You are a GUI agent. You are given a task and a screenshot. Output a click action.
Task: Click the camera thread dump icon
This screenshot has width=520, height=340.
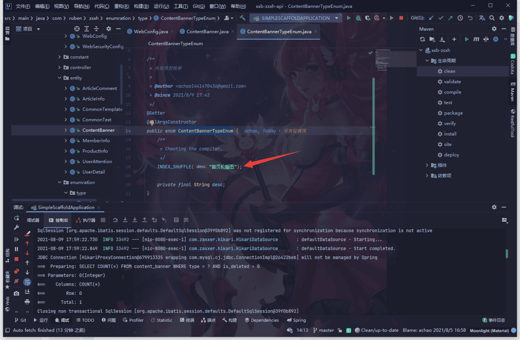coord(17,293)
